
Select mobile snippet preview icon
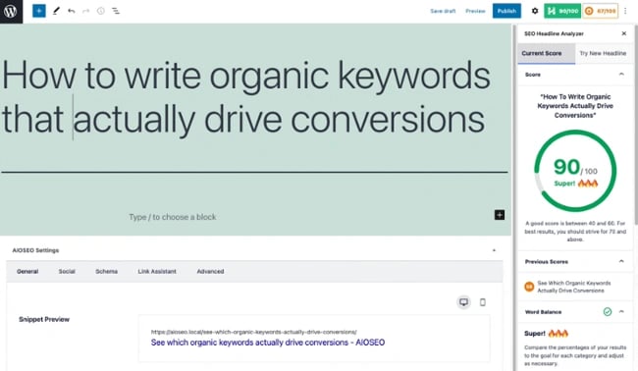pyautogui.click(x=483, y=302)
